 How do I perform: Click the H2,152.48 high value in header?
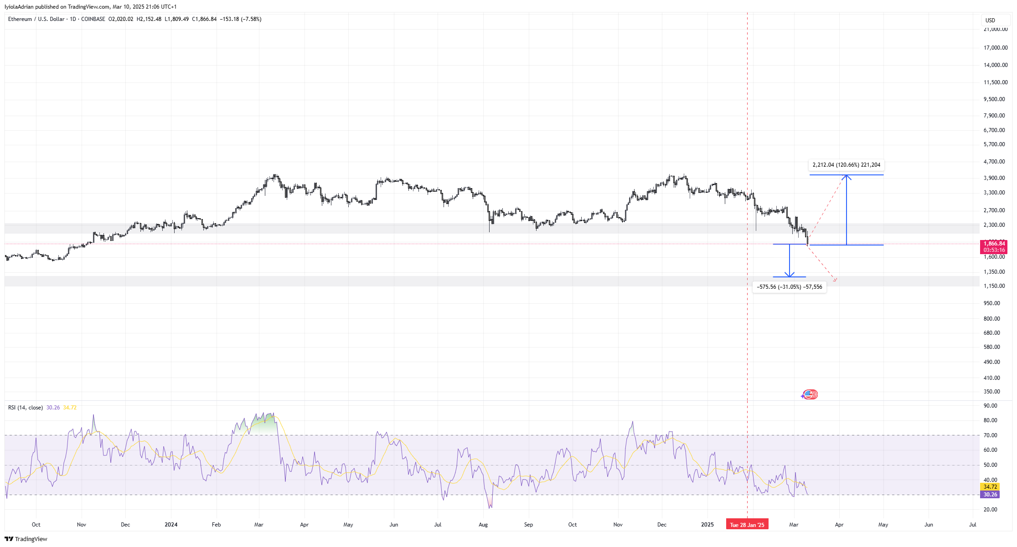point(149,19)
